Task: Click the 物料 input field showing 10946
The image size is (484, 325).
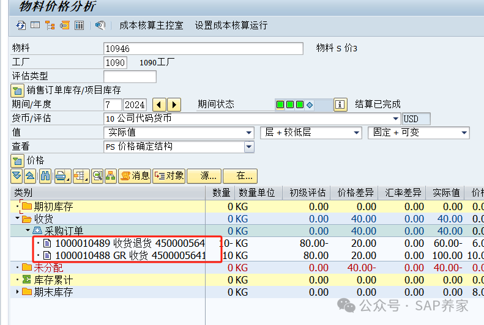Action: [203, 49]
